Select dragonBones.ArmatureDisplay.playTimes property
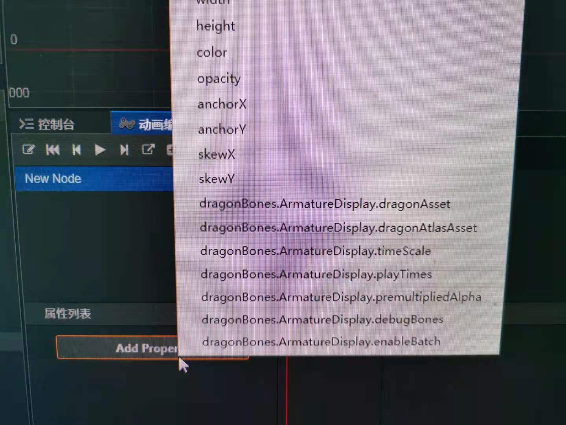 point(316,274)
